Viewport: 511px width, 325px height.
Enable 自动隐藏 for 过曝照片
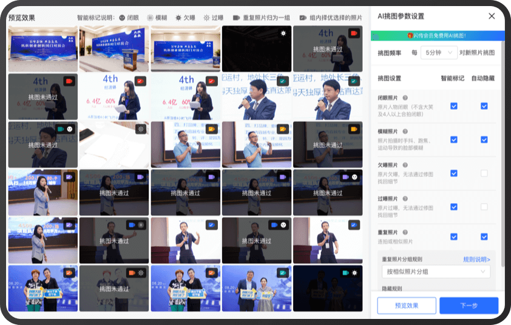coord(484,207)
